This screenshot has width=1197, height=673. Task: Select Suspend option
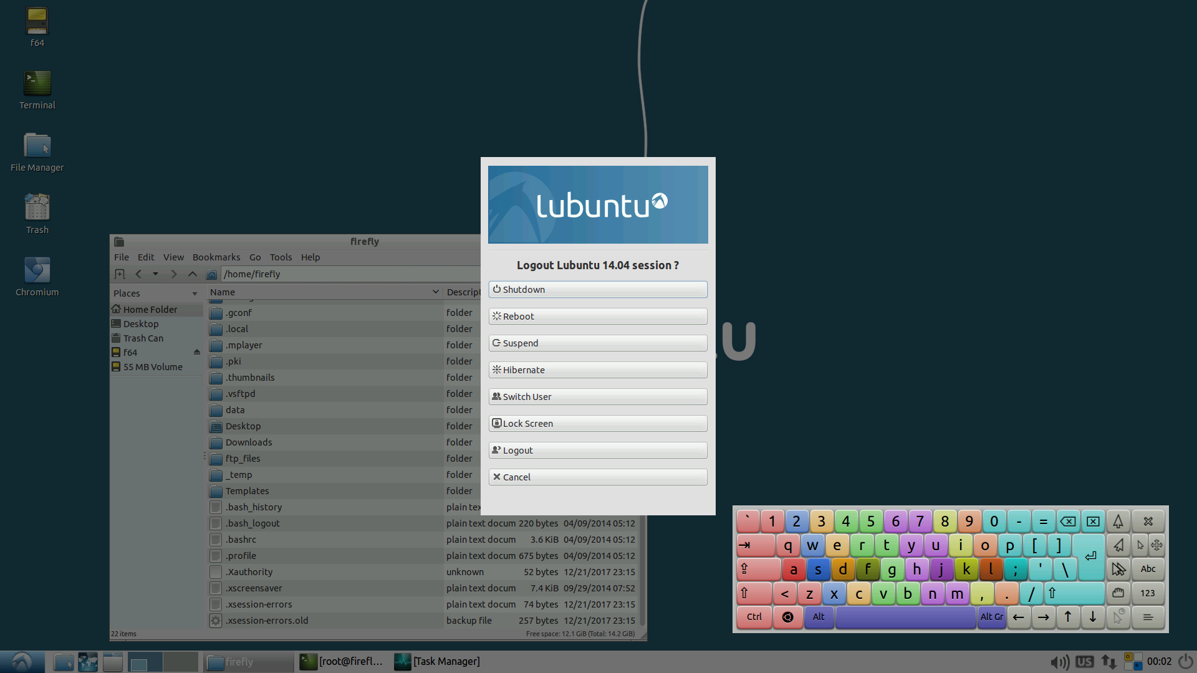pyautogui.click(x=598, y=343)
